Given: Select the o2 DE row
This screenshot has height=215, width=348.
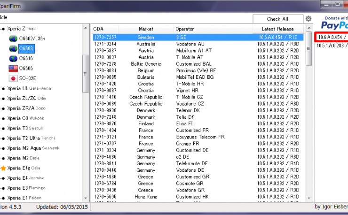Looking at the screenshot, I should (x=198, y=157).
